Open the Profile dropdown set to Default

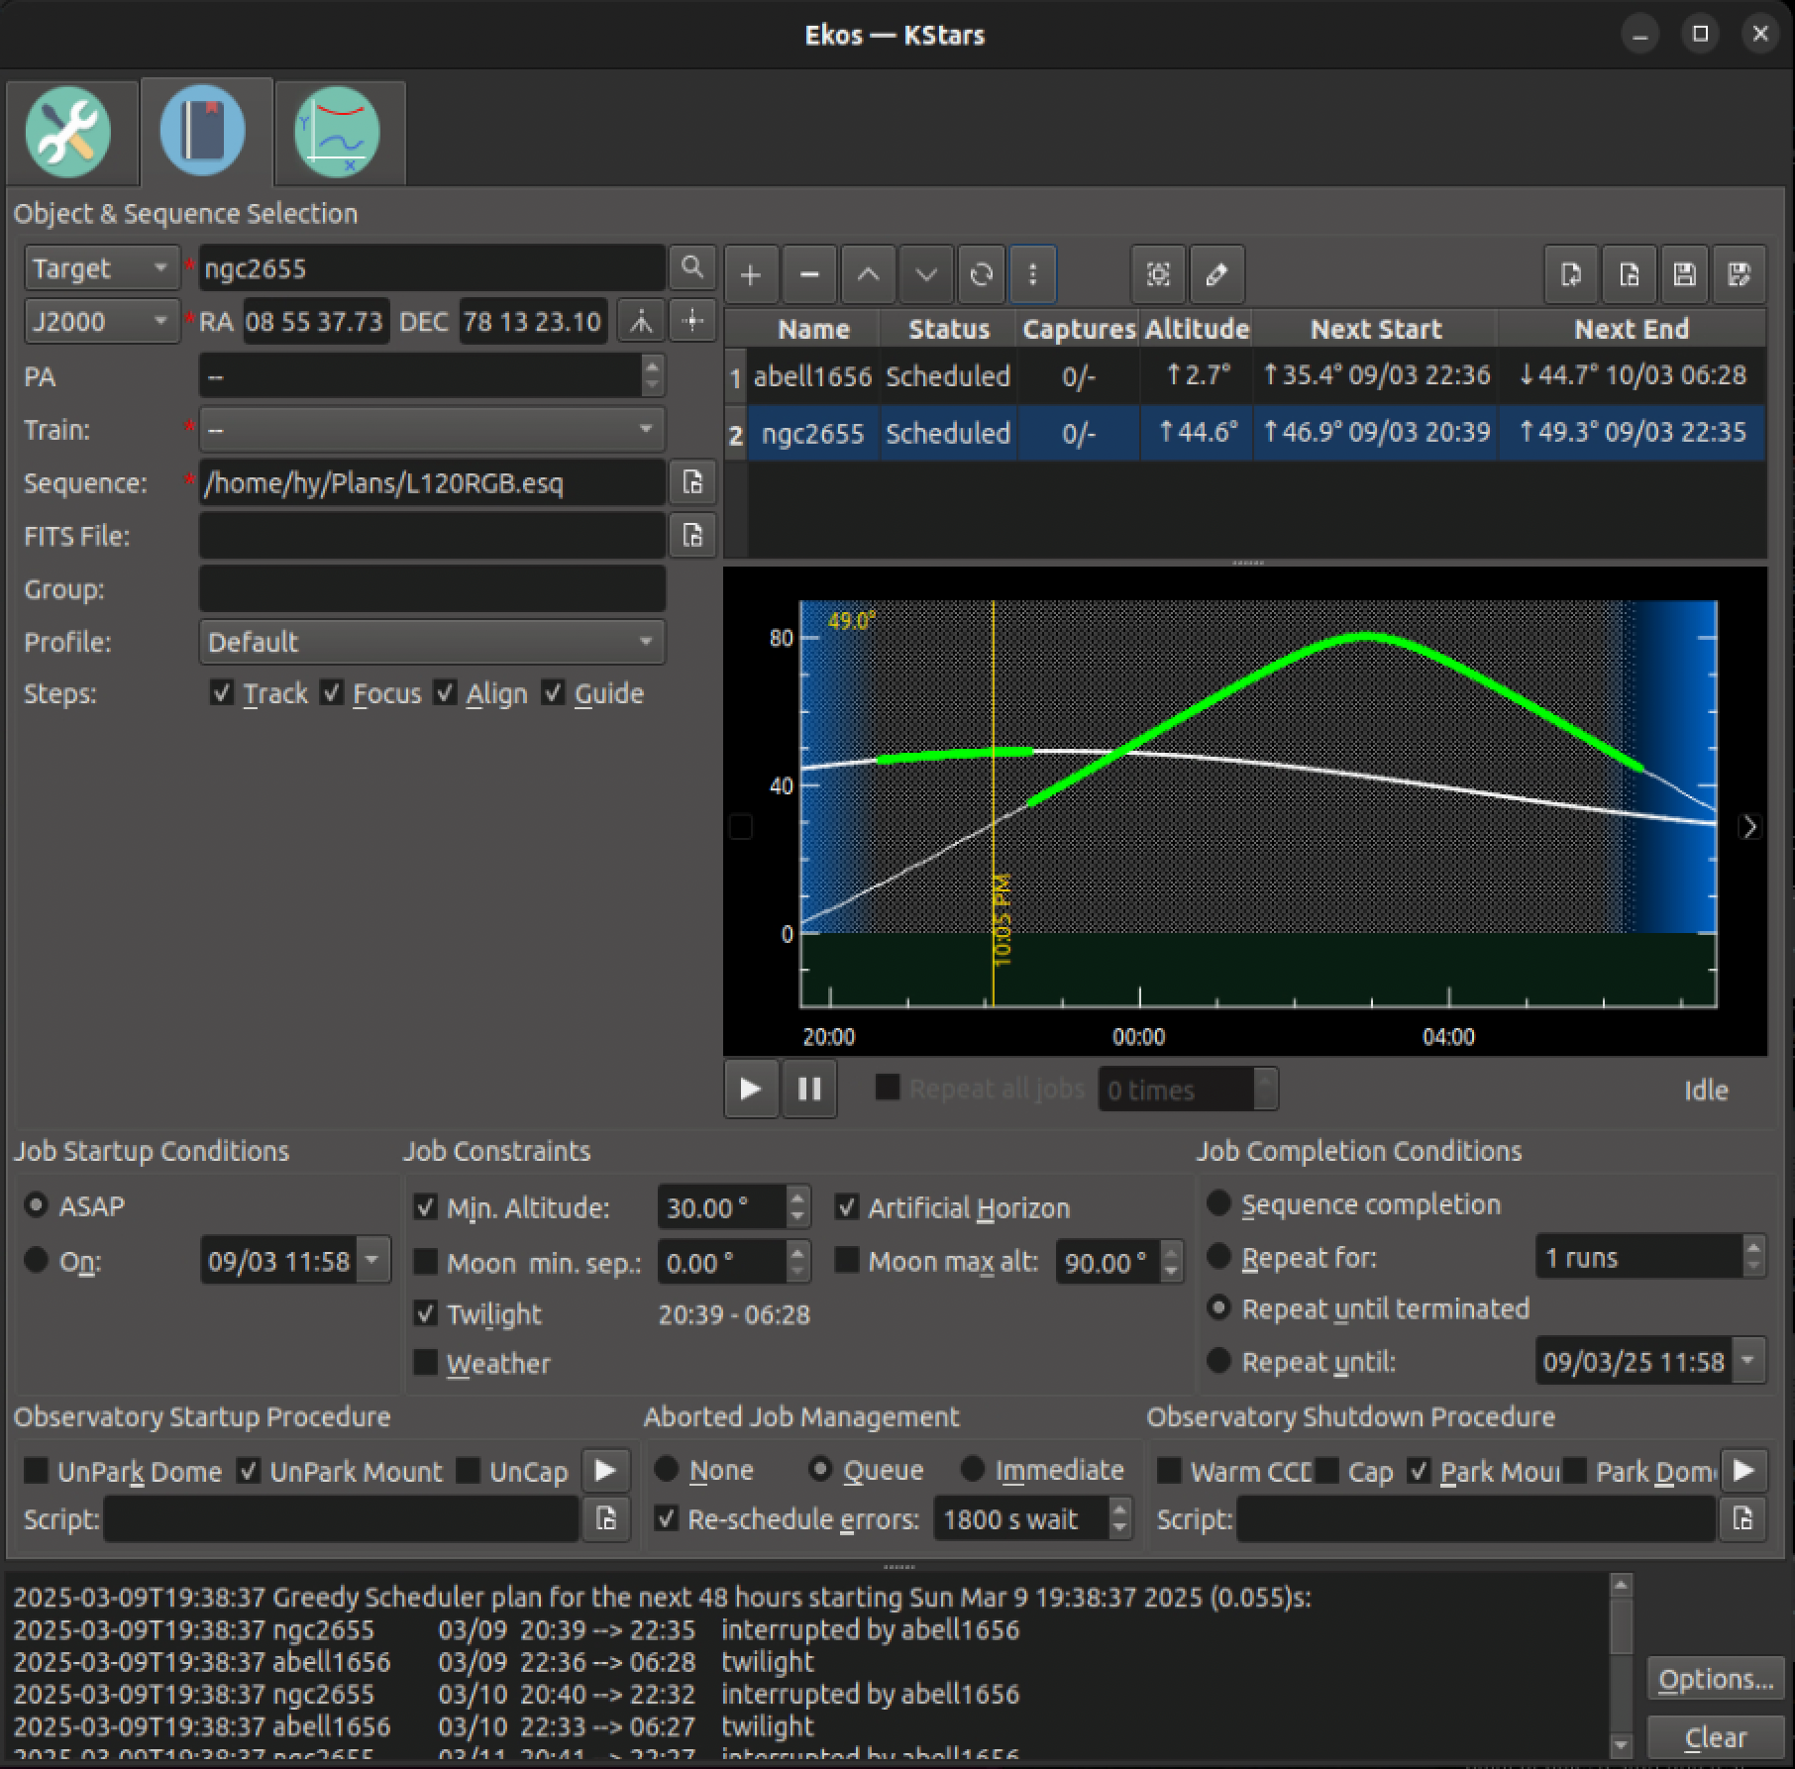tap(432, 642)
